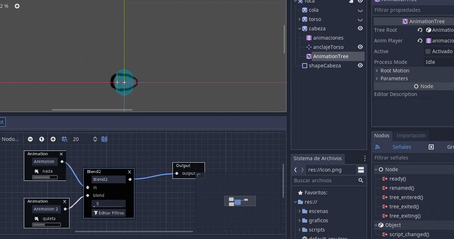Click the Editar Filtros button on Blend2
The image size is (454, 239).
pos(109,213)
